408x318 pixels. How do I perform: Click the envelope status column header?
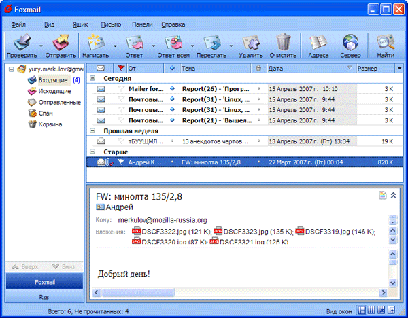[101, 68]
